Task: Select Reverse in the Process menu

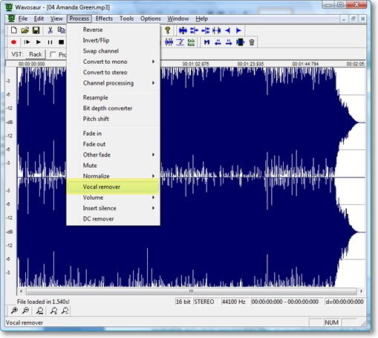Action: click(114, 30)
